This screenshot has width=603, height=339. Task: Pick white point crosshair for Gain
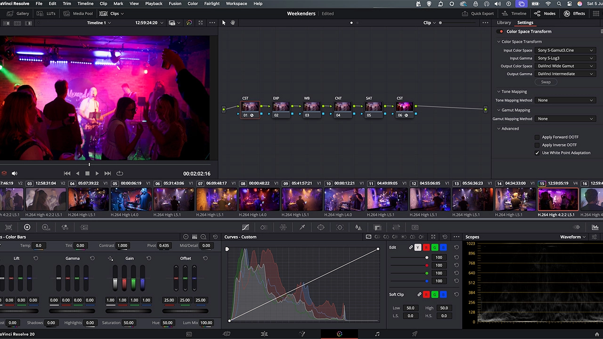pos(110,258)
